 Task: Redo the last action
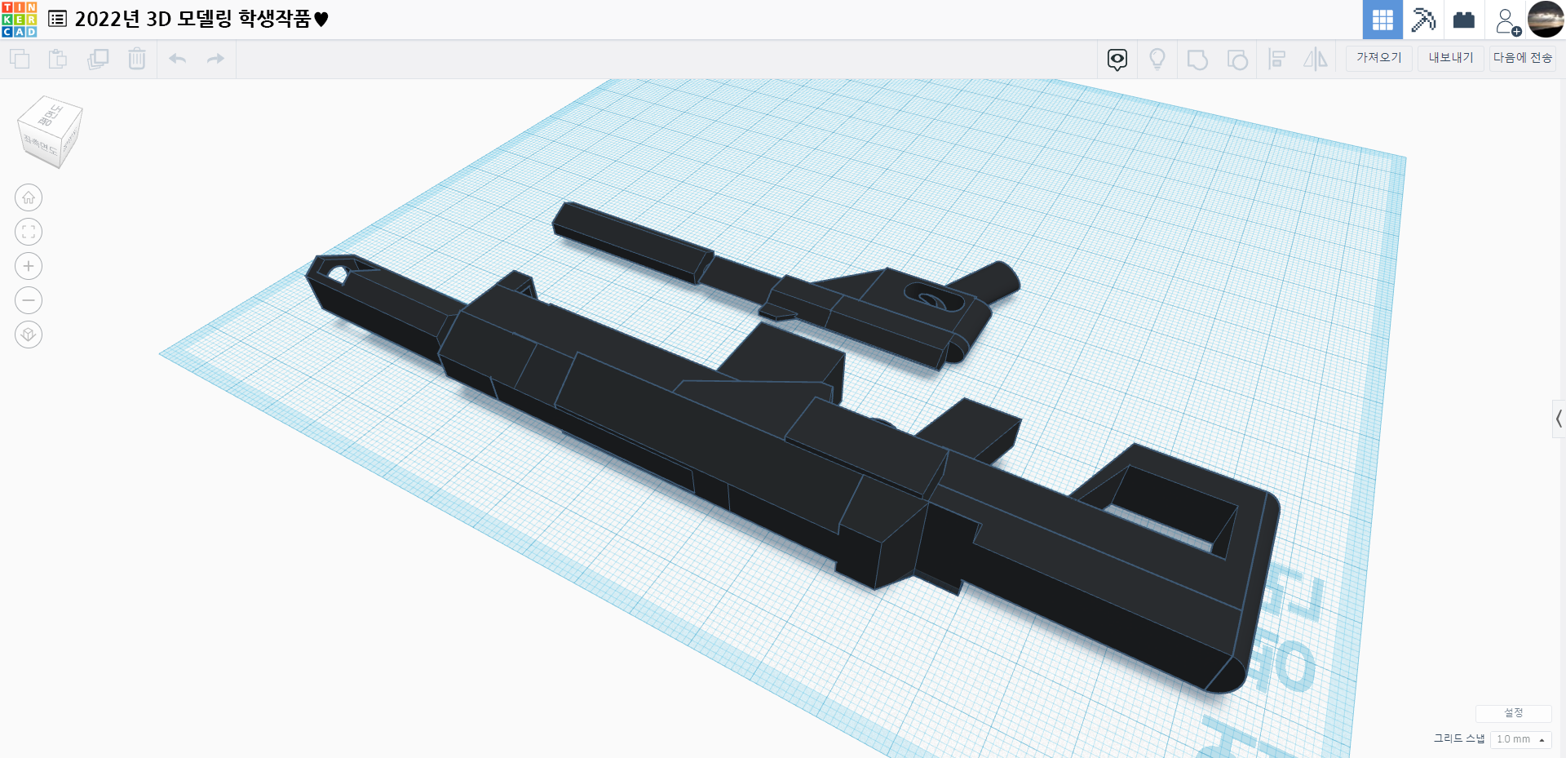click(215, 59)
